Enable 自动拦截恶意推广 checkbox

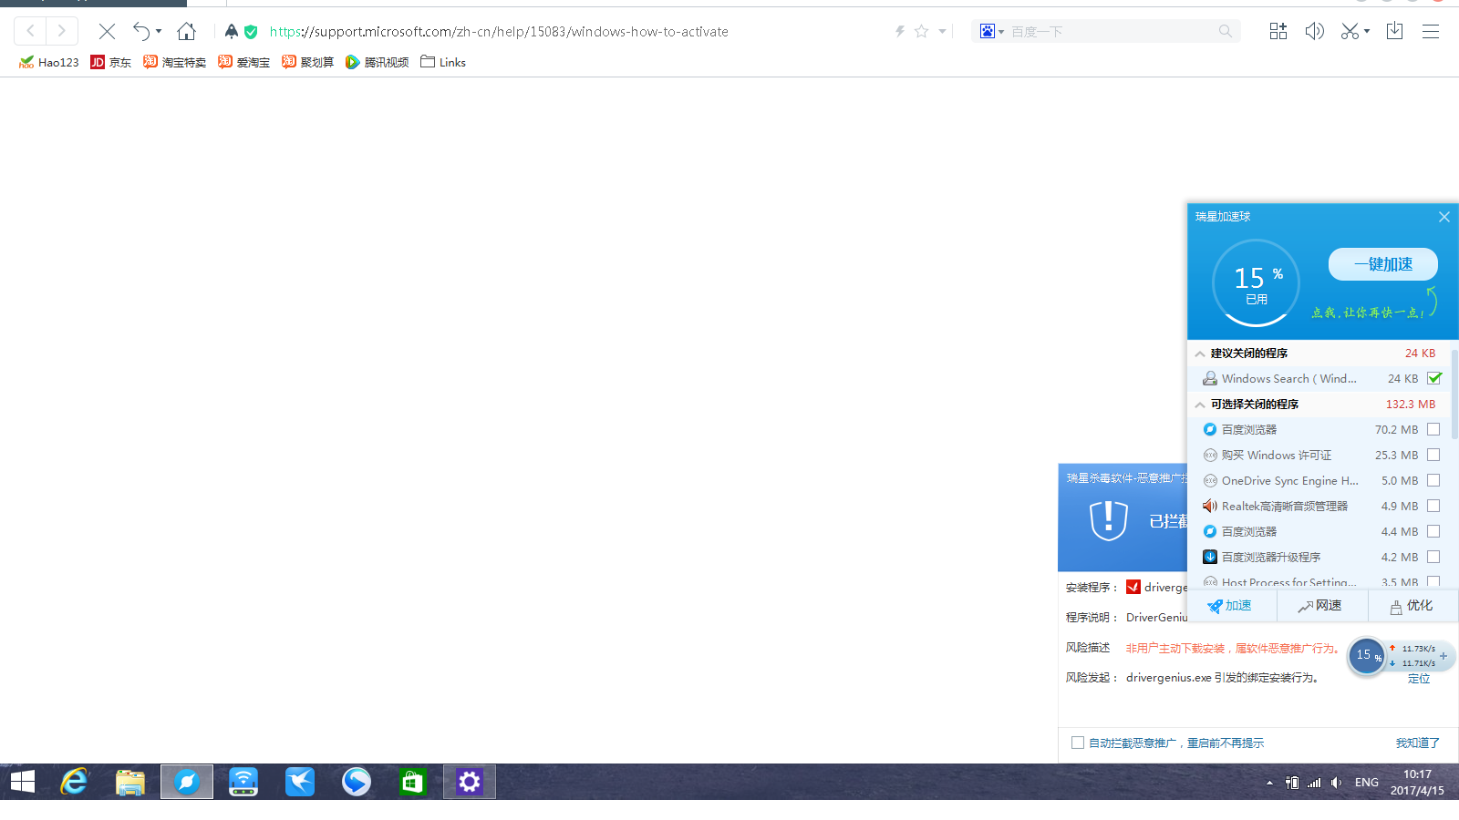1078,743
